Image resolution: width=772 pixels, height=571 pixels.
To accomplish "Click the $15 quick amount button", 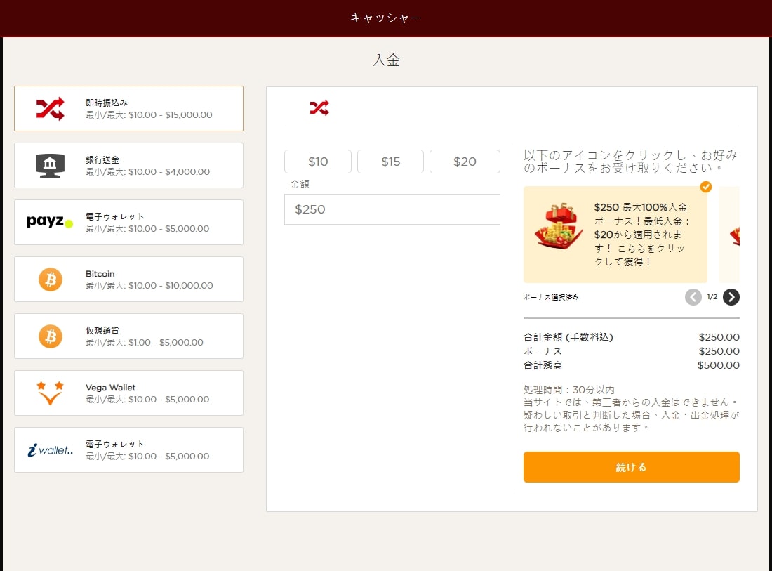I will pos(390,161).
